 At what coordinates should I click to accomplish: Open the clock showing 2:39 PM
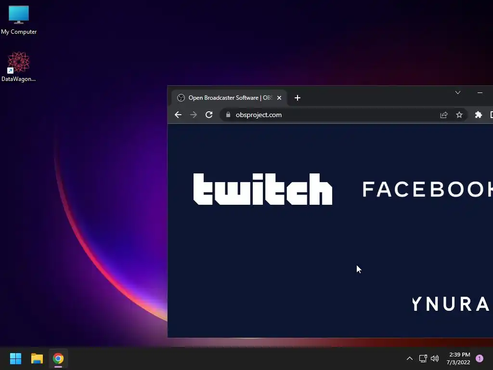(458, 358)
